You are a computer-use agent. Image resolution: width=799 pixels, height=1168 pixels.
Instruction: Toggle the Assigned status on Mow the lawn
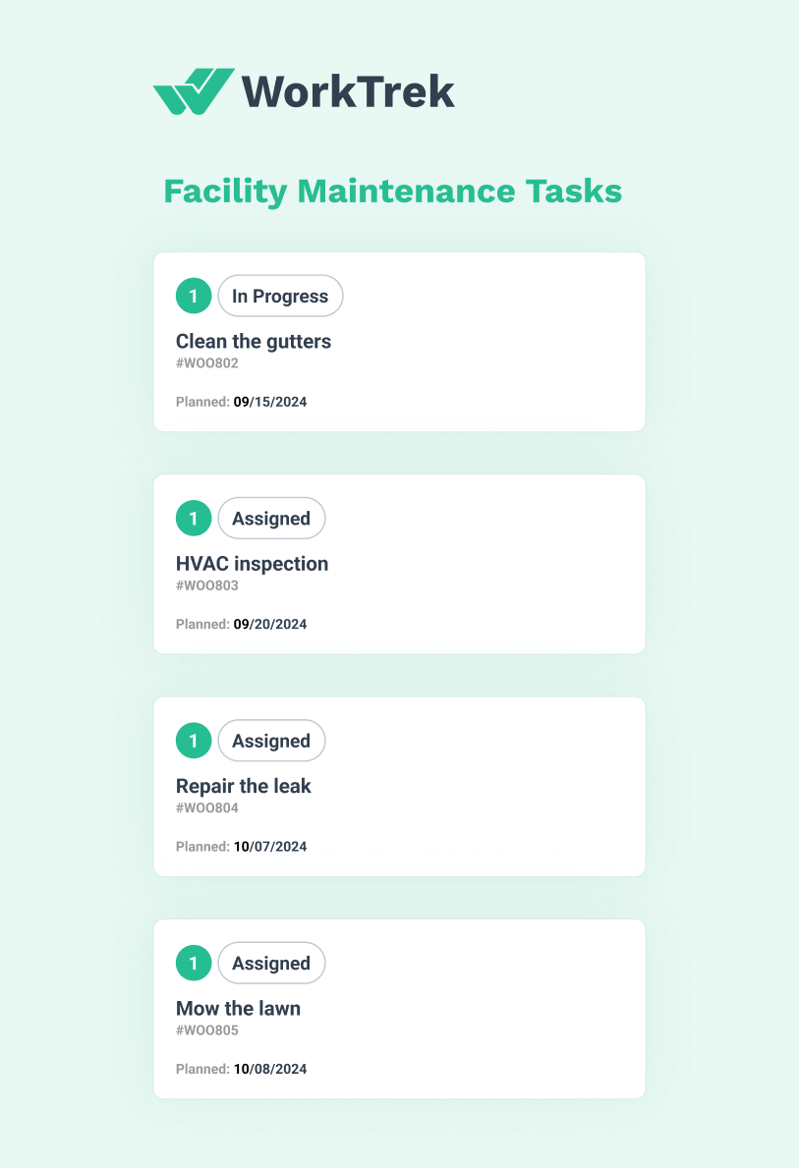[271, 963]
